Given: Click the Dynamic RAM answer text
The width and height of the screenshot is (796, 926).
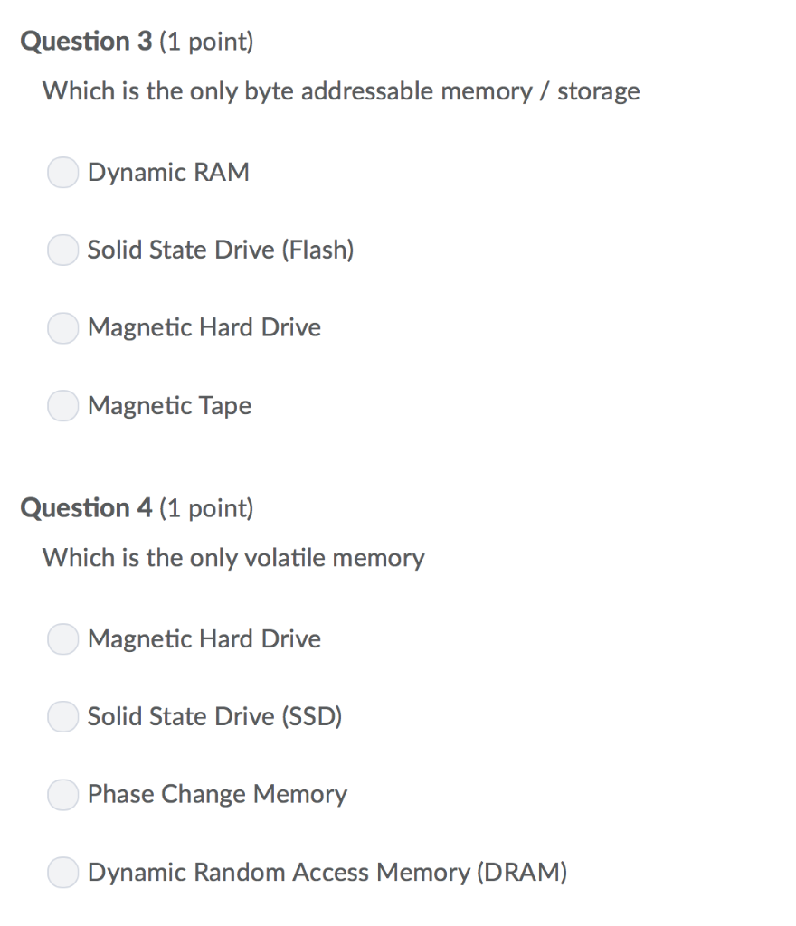Looking at the screenshot, I should 168,172.
